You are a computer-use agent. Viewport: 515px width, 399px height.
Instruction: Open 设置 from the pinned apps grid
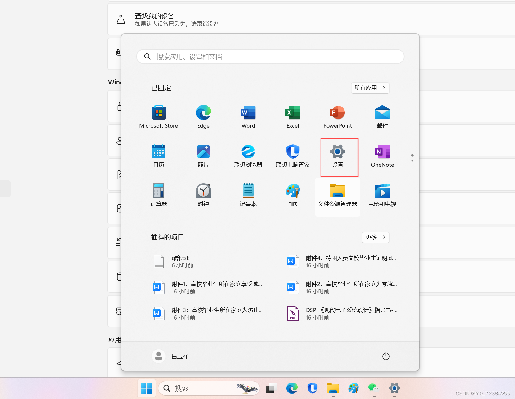tap(337, 156)
